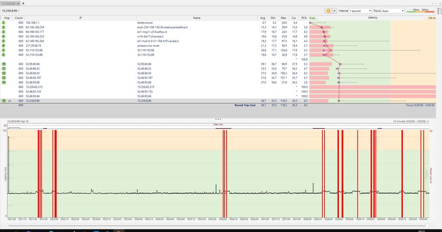The height and width of the screenshot is (232, 442).
Task: Click the Latency graph column header
Action: (x=372, y=18)
